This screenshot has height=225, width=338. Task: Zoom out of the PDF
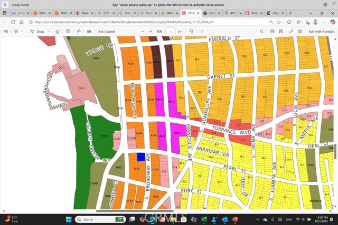point(143,32)
